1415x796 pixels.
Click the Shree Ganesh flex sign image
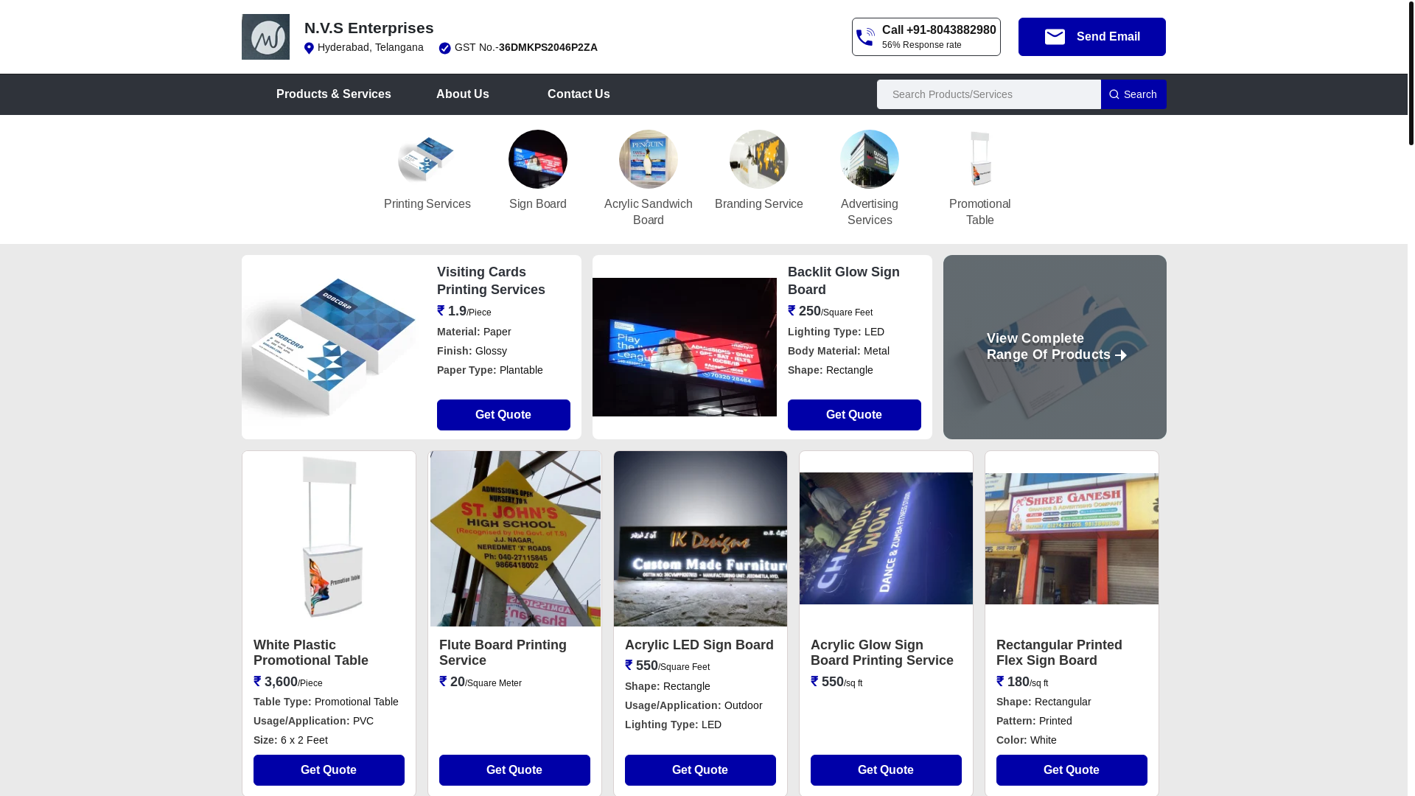point(1072,539)
